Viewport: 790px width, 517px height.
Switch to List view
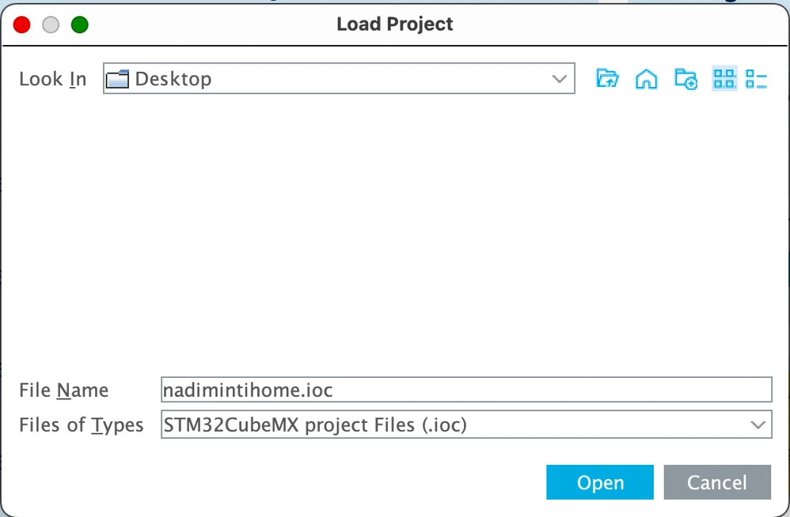pos(724,78)
